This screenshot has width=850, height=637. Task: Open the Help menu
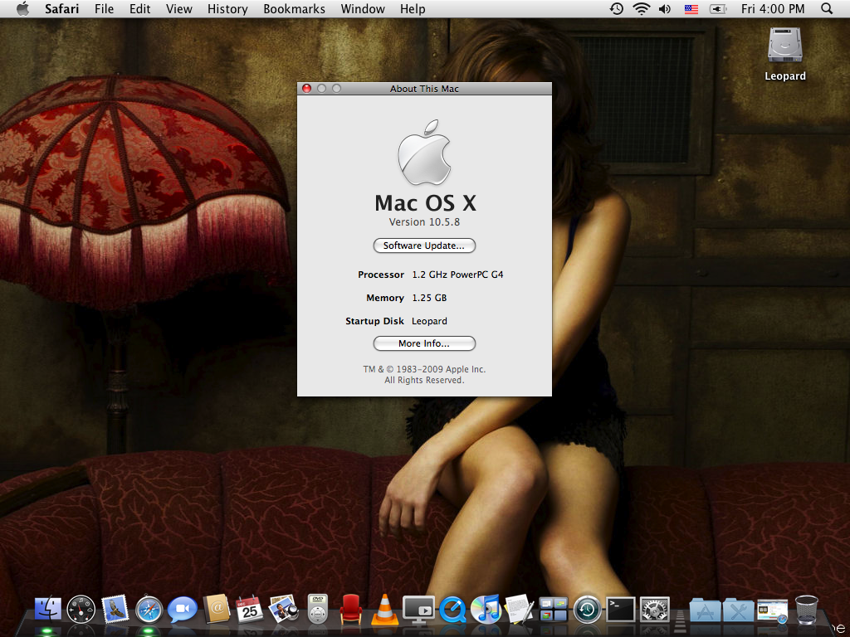point(413,8)
